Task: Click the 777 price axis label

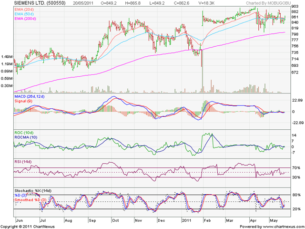Action: click(295, 40)
